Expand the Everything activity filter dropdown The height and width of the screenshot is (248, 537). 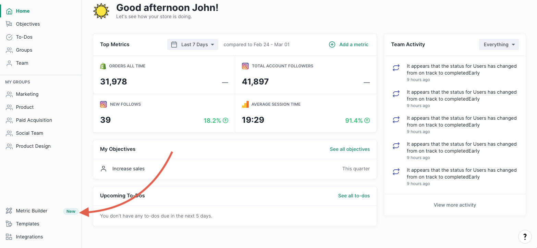coord(499,44)
